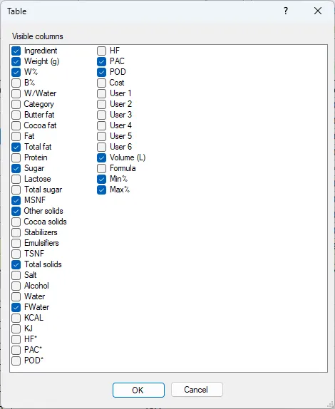Dismiss dialog with Cancel button
This screenshot has width=335, height=409.
pyautogui.click(x=197, y=390)
